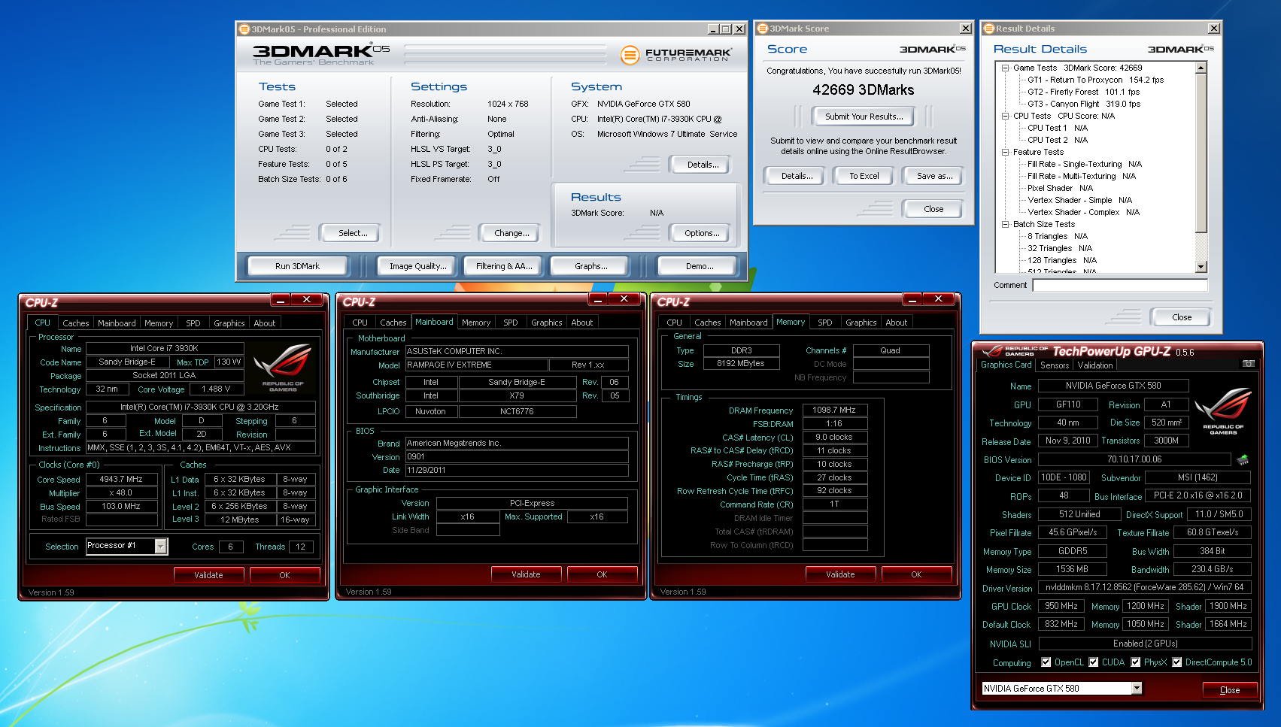The width and height of the screenshot is (1281, 727).
Task: Collapse the Game Tests tree node
Action: pyautogui.click(x=1005, y=68)
